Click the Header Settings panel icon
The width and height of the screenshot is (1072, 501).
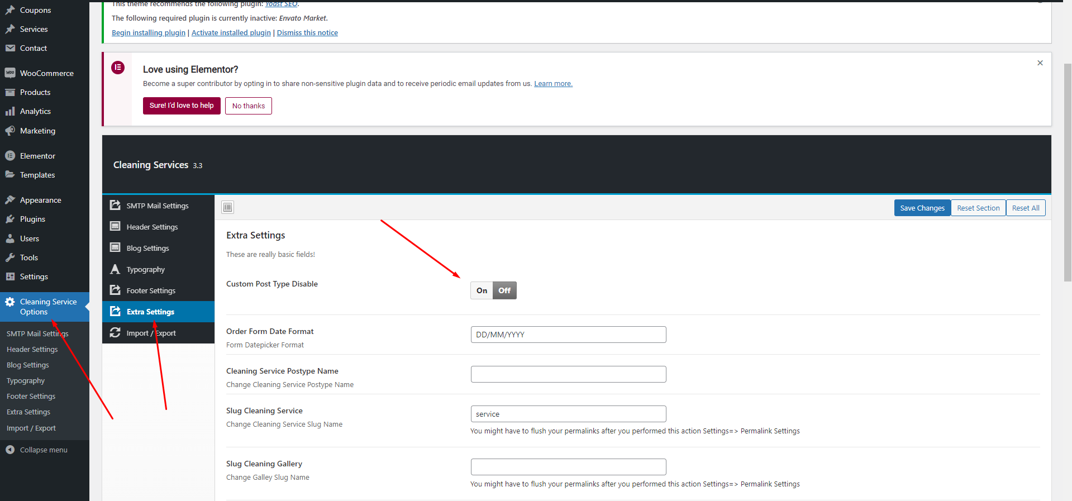coord(115,226)
